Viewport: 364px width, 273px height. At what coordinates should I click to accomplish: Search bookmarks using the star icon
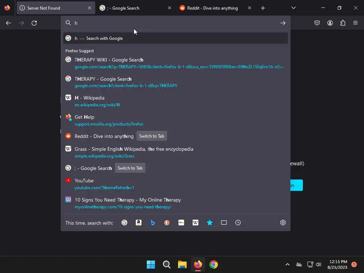pos(210,223)
